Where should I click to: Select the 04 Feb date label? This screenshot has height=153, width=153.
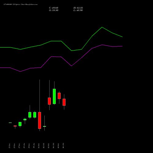pos(54,146)
